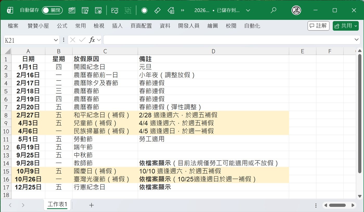The image size is (364, 212).
Task: Open the file name dropdown chevron
Action: [248, 10]
